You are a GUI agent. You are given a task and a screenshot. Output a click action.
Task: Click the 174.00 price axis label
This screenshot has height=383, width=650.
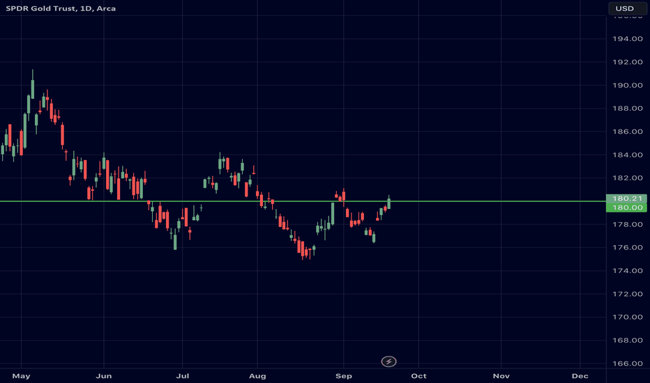point(628,271)
